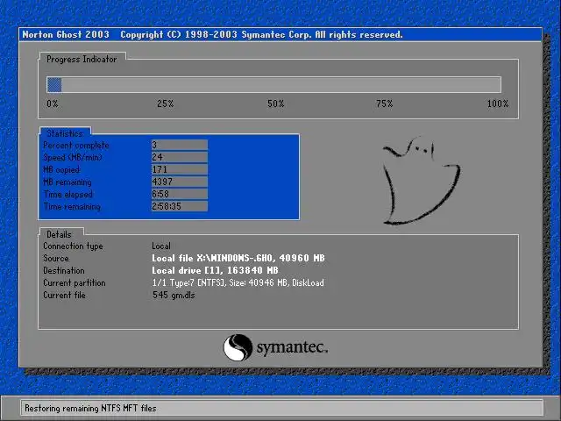Click the Time elapsed value 6:58
Screen dimensions: 561x421
pos(179,194)
